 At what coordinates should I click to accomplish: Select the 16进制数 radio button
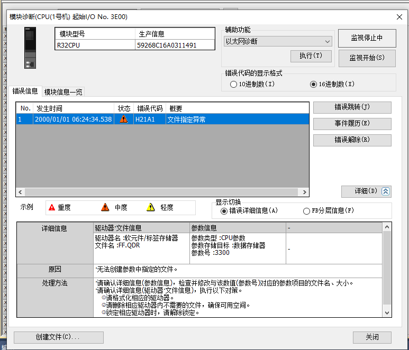[314, 84]
